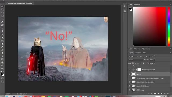Select the Move tool
The width and height of the screenshot is (172, 97).
[2, 6]
